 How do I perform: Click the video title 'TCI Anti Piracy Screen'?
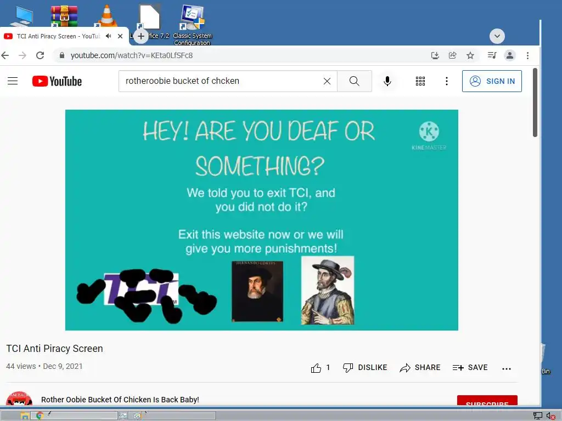point(54,348)
